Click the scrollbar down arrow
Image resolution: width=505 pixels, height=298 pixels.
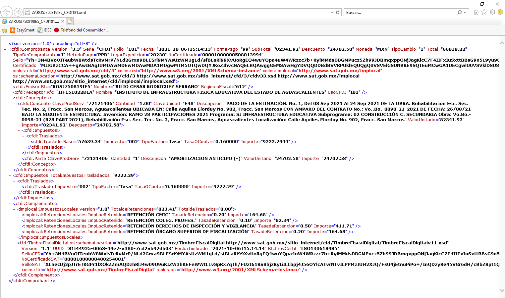tap(502, 290)
